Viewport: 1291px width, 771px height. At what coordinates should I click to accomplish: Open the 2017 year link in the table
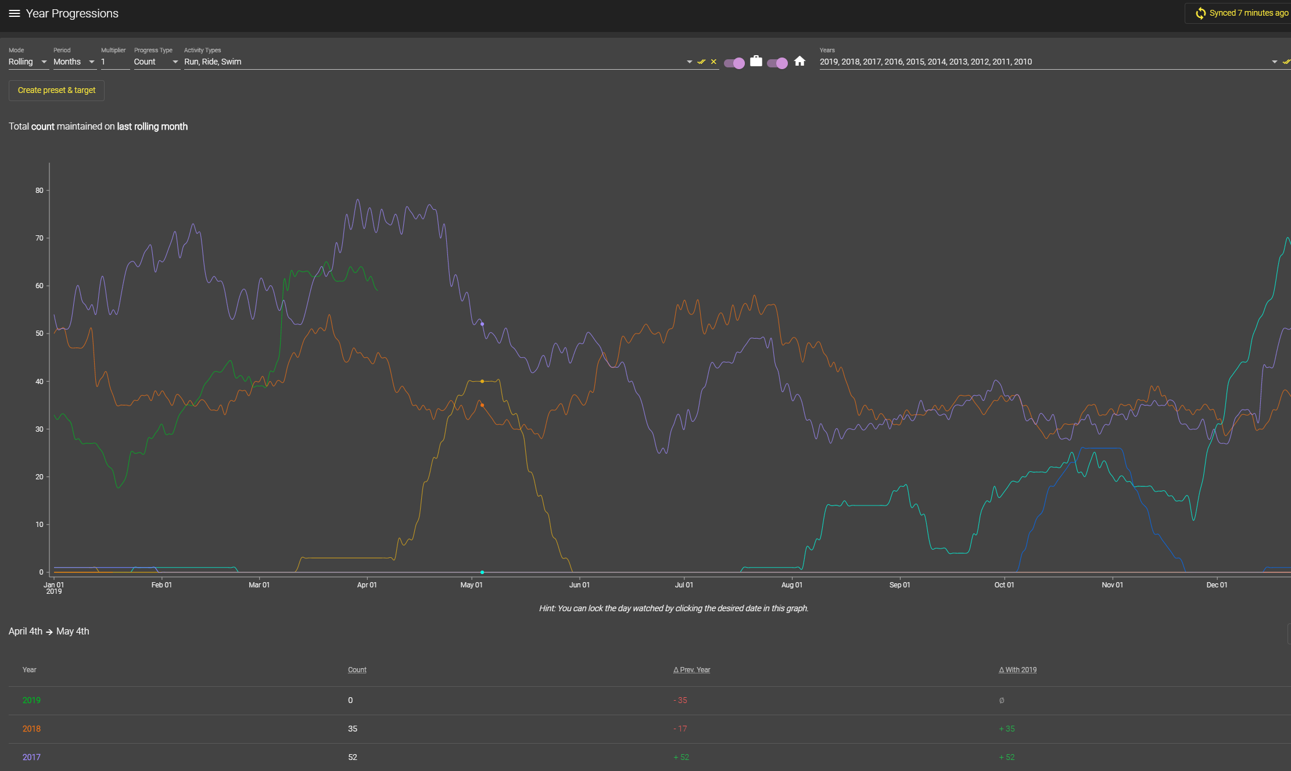pos(31,757)
